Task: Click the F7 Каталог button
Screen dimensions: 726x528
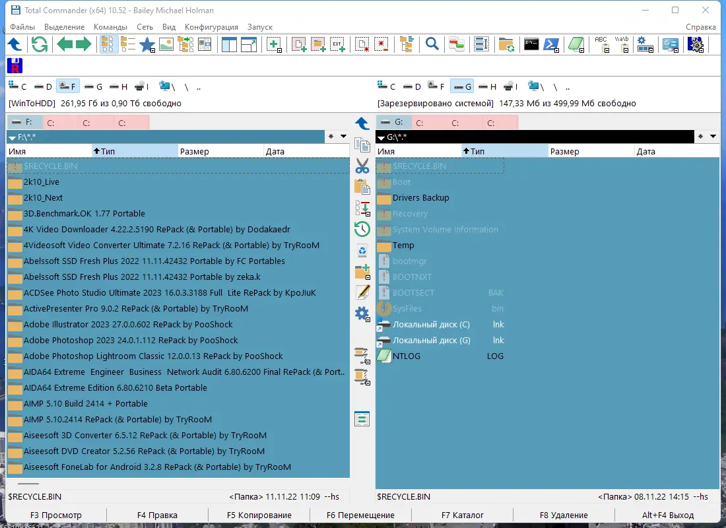Action: [x=462, y=515]
